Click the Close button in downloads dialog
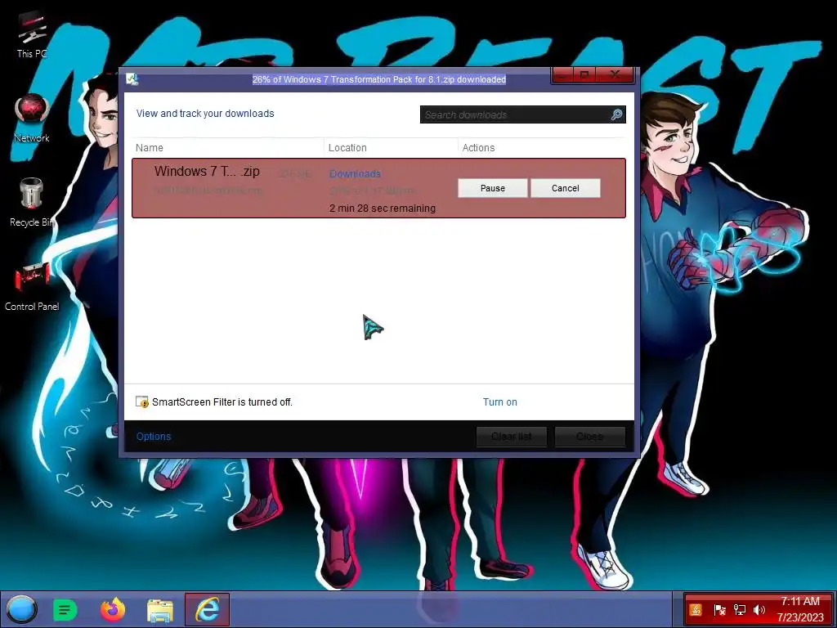 coord(590,437)
